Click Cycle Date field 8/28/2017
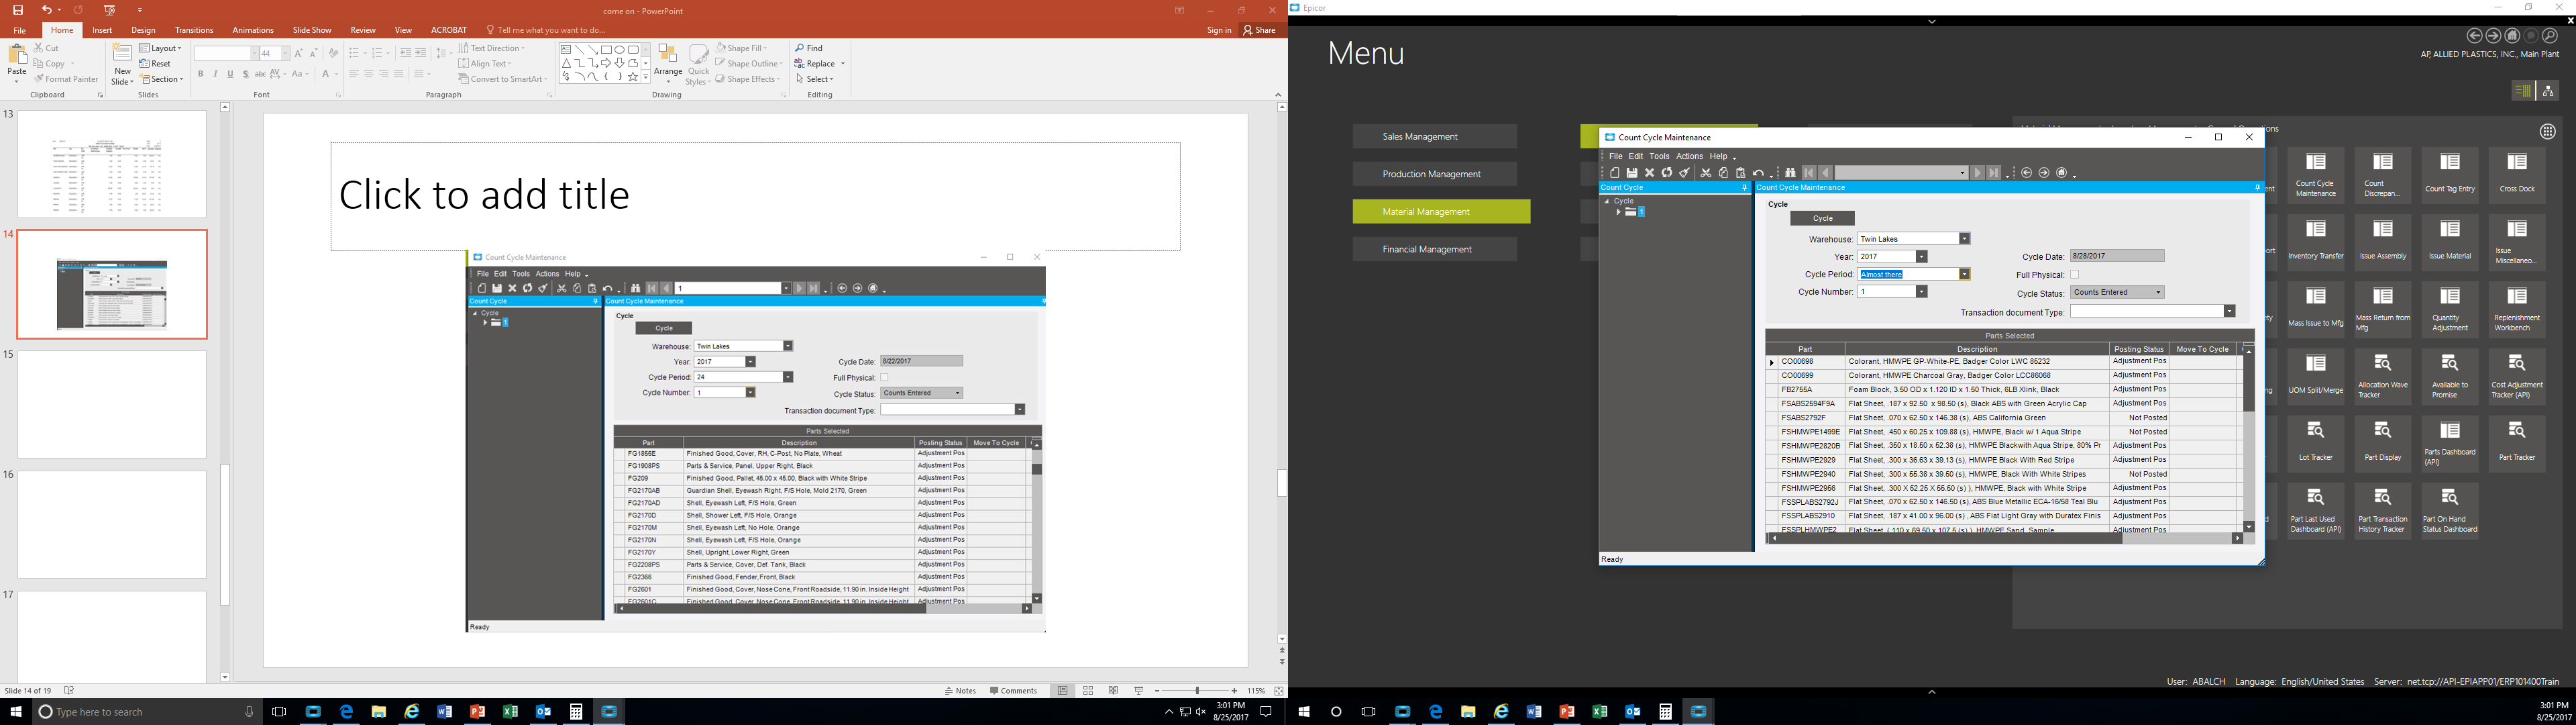 [x=2116, y=256]
